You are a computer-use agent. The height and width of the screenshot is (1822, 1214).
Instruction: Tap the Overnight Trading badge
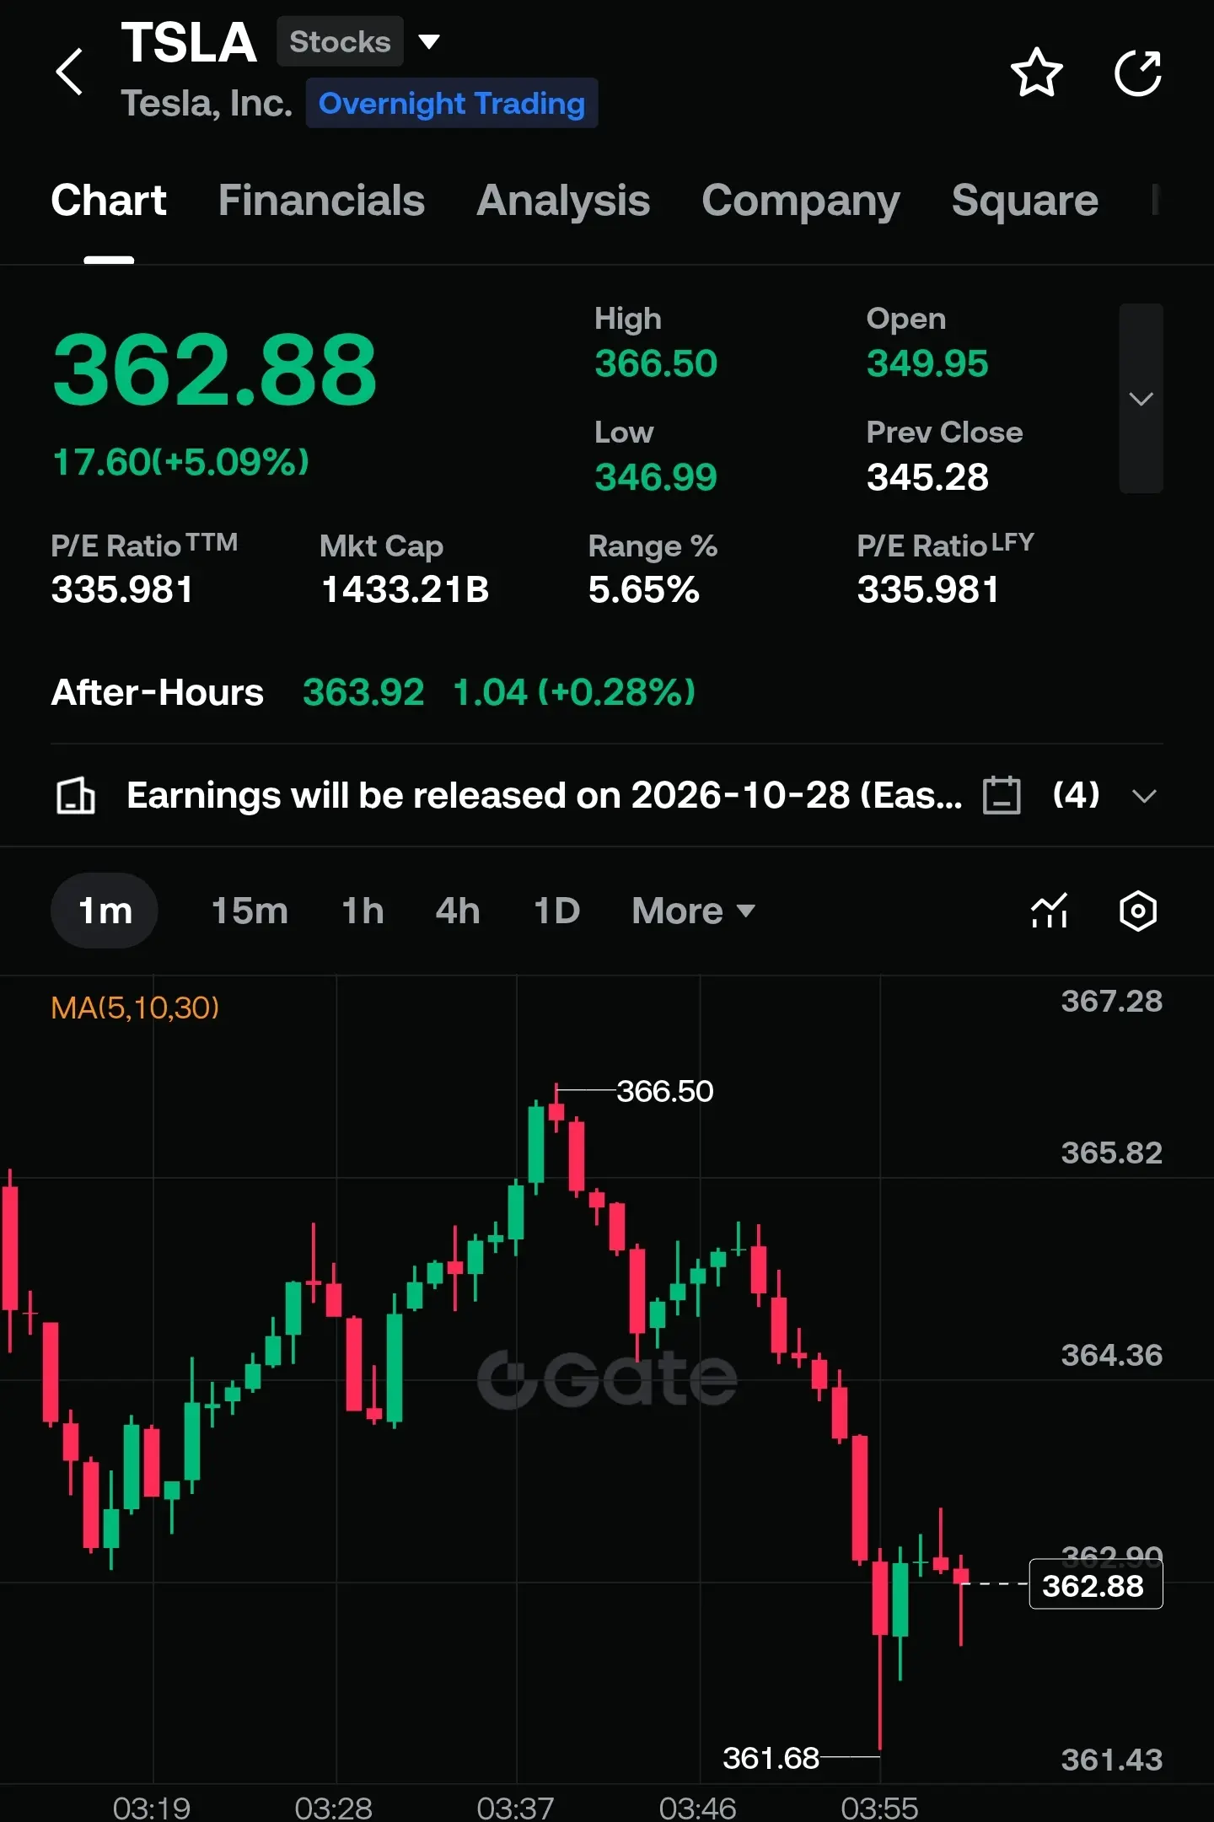[x=452, y=103]
